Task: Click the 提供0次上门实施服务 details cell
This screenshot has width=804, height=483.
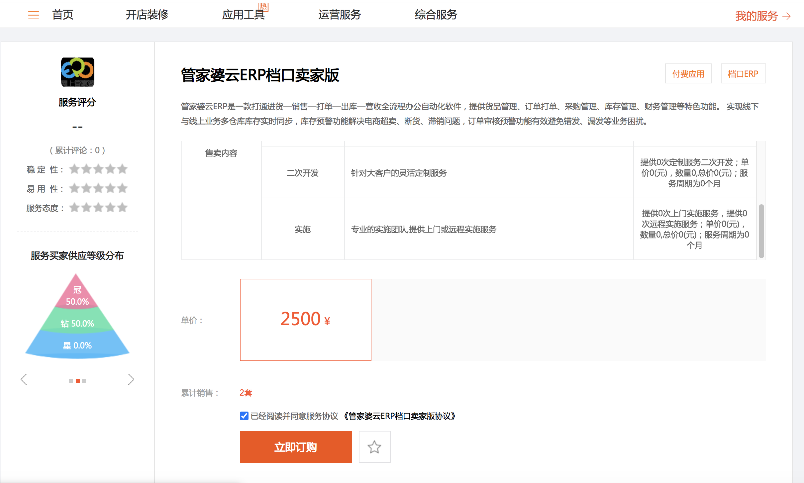Action: 695,229
